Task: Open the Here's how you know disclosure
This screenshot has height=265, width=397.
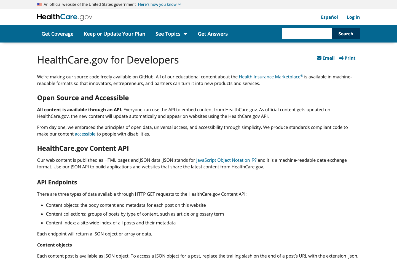Action: pos(157,4)
